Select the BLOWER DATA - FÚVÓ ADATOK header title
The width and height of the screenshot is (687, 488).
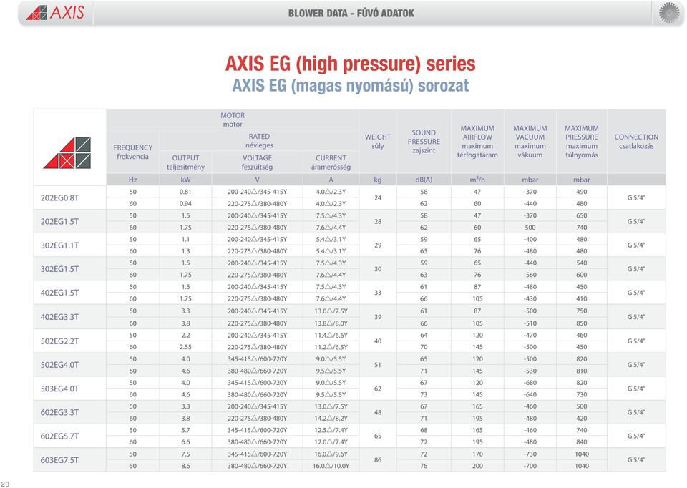pyautogui.click(x=351, y=13)
